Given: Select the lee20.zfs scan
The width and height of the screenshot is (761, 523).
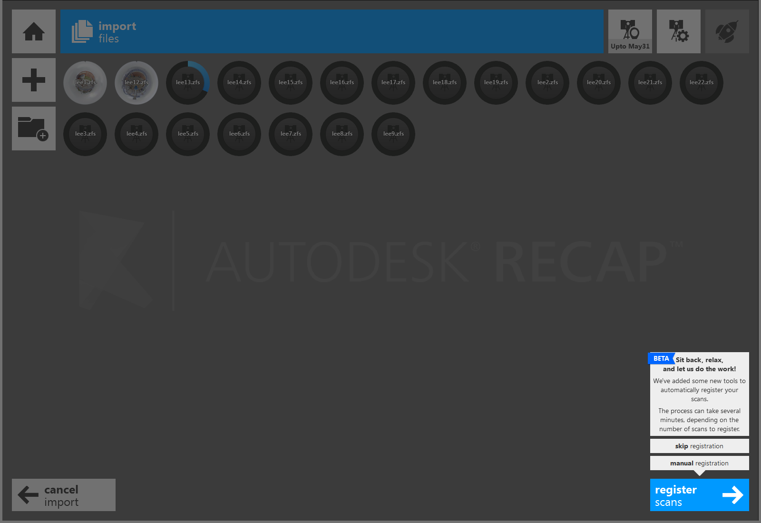Looking at the screenshot, I should tap(599, 83).
